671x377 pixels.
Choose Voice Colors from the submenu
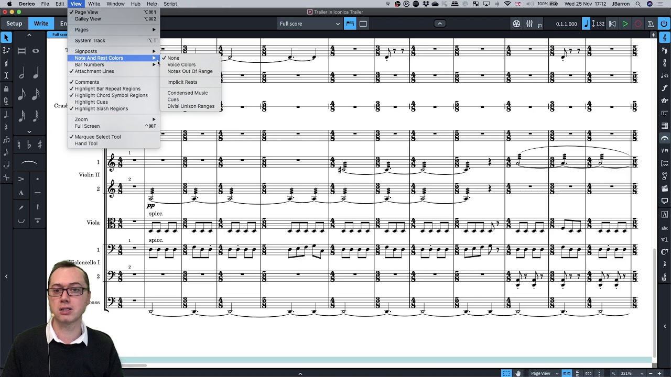click(181, 65)
